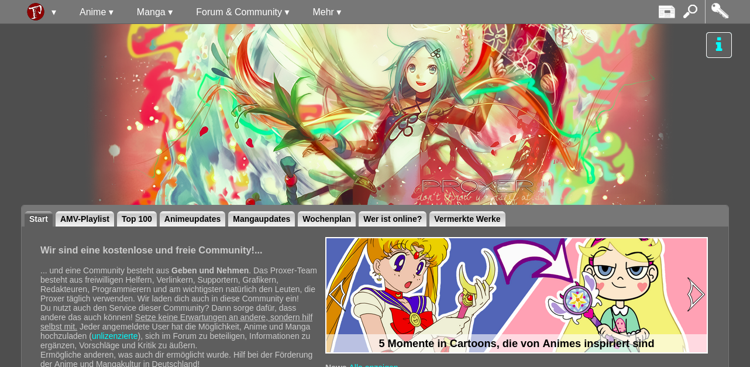Viewport: 750px width, 367px height.
Task: Go to the Wochenplan tab
Action: pos(326,219)
